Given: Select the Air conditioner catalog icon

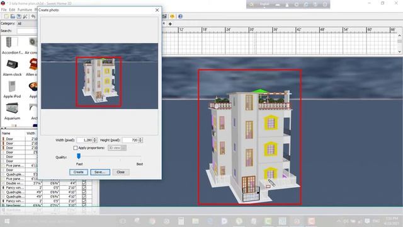Looking at the screenshot, I should coord(33,42).
